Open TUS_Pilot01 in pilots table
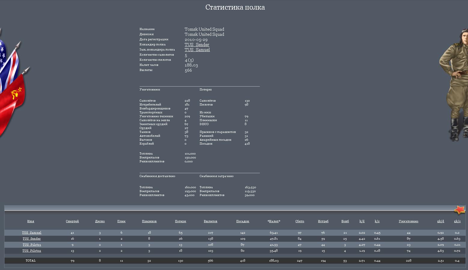The image size is (468, 270). pyautogui.click(x=32, y=245)
